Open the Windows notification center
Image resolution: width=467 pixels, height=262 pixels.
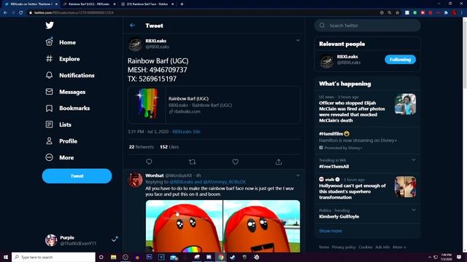(x=459, y=257)
